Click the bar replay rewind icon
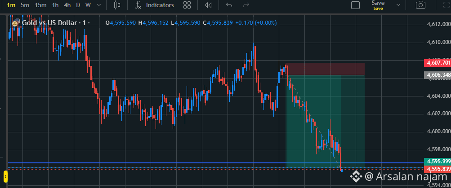 208,5
